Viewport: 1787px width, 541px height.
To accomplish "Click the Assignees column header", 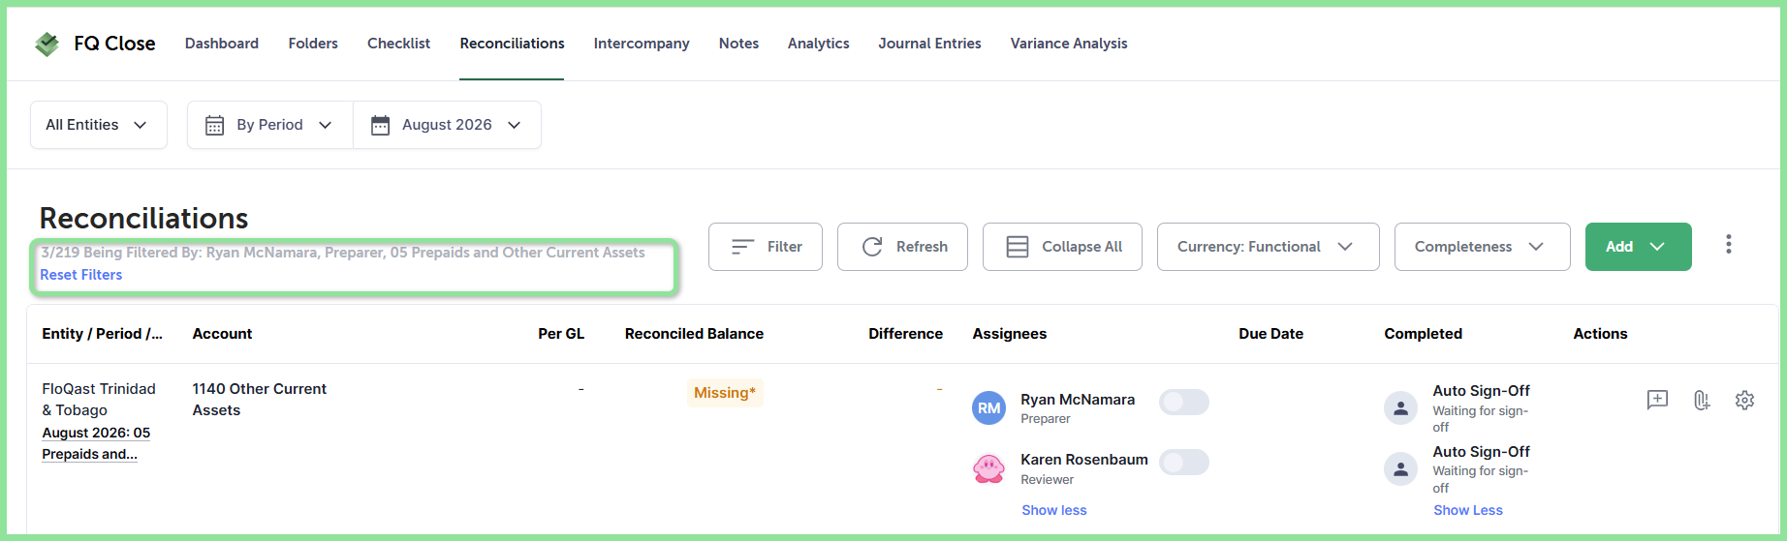I will (1010, 334).
